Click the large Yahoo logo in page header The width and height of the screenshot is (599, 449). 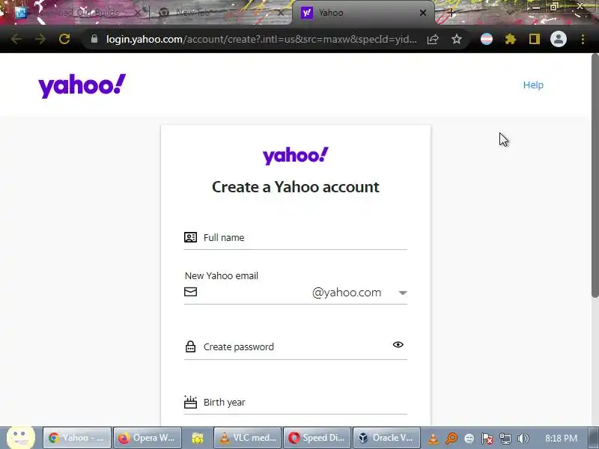pos(82,85)
